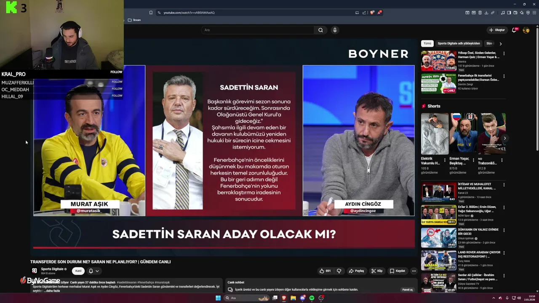The width and height of the screenshot is (539, 303).
Task: Select the Stream browser tab
Action: pos(134,20)
